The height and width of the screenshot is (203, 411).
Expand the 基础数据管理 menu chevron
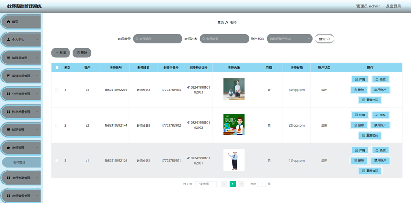37,76
